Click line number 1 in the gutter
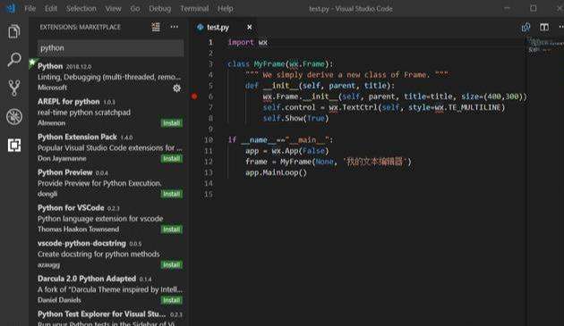 210,42
